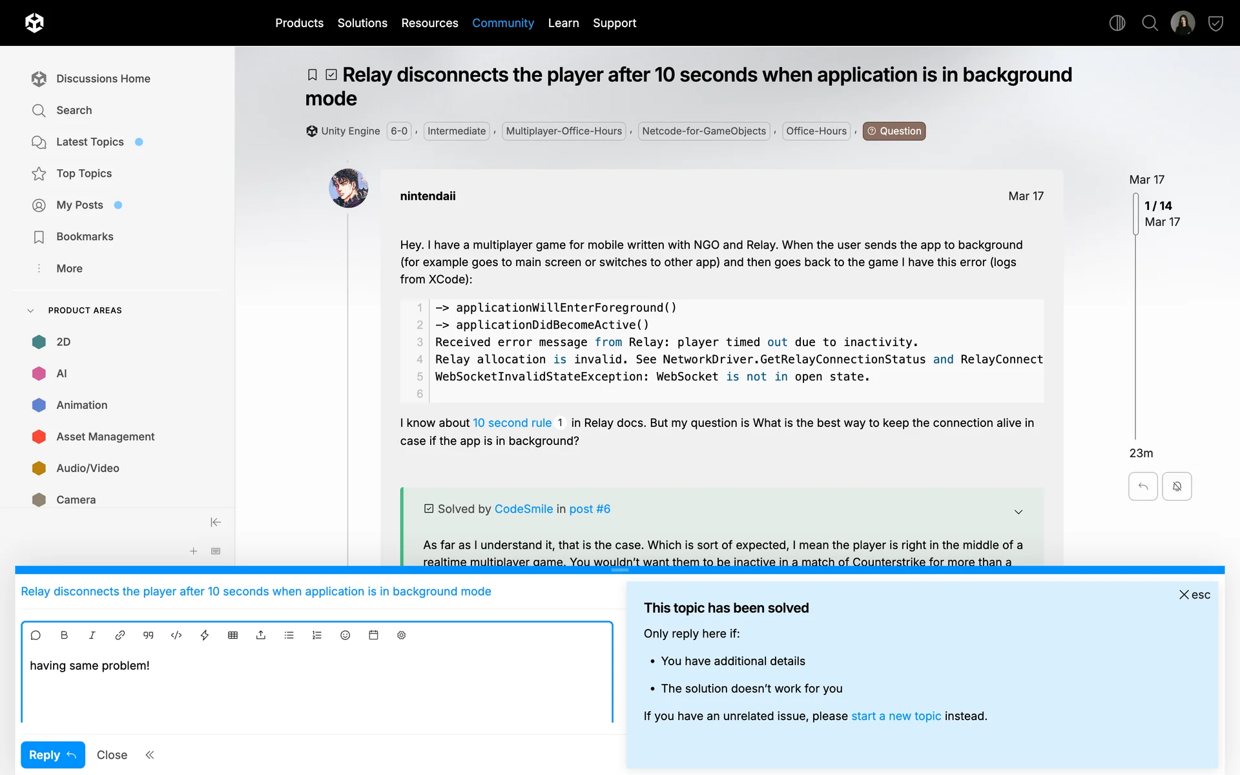Submit the post with Reply button
The width and height of the screenshot is (1240, 775).
52,755
